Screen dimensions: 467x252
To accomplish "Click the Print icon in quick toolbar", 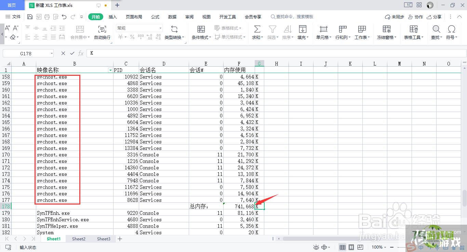I will pyautogui.click(x=47, y=17).
